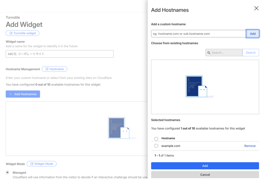
Task: Remove the example.com hostname
Action: point(250,146)
